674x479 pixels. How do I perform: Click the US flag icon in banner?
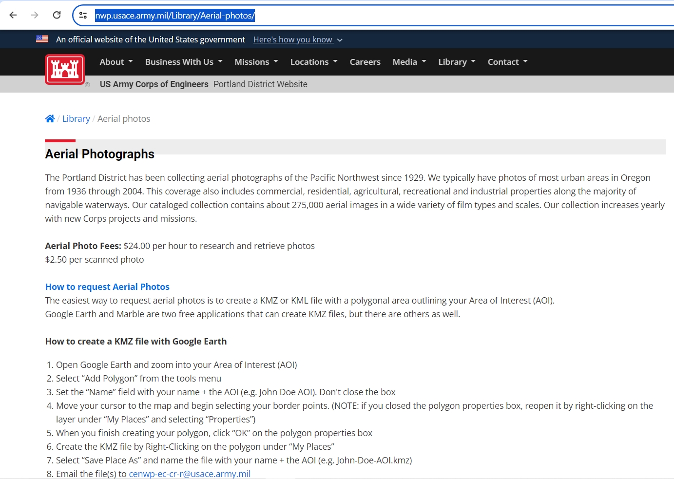click(42, 39)
